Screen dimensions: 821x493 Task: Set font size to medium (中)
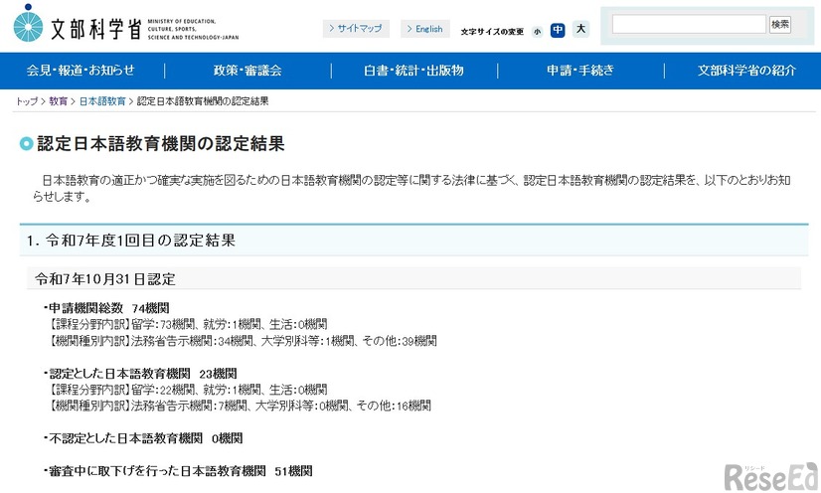(558, 30)
